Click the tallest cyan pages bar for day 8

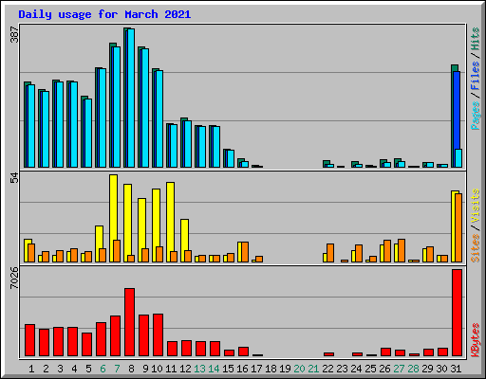click(131, 98)
